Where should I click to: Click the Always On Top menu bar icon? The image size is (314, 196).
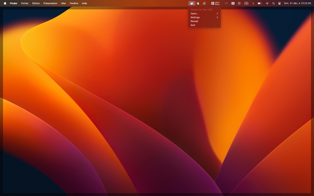pos(192,3)
